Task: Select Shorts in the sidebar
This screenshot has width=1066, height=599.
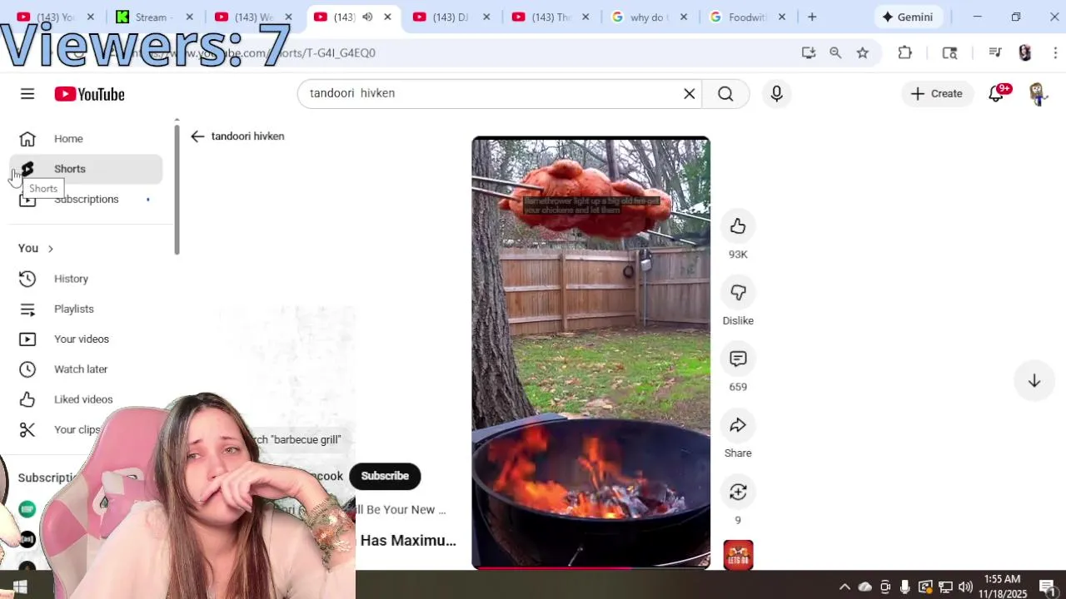Action: [x=87, y=169]
